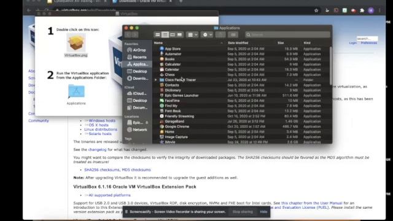Select Desktop under Favorites in sidebar

click(137, 71)
